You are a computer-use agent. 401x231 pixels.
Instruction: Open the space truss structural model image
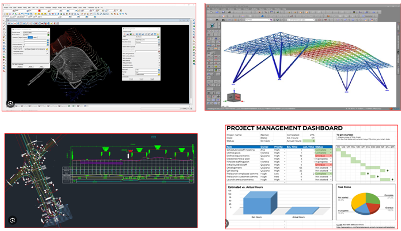click(303, 57)
